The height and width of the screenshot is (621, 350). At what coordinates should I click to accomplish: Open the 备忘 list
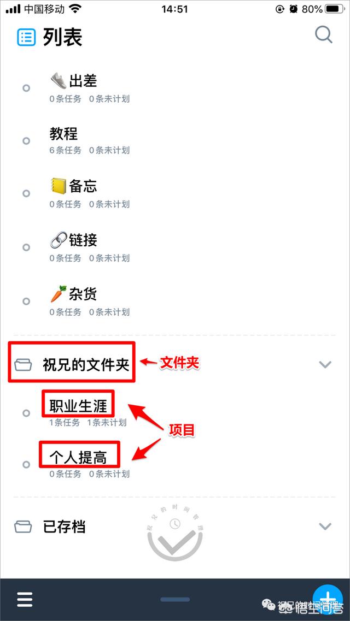coord(175,193)
